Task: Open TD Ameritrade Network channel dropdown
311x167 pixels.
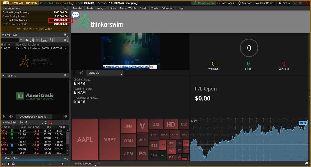Action: coord(34,117)
